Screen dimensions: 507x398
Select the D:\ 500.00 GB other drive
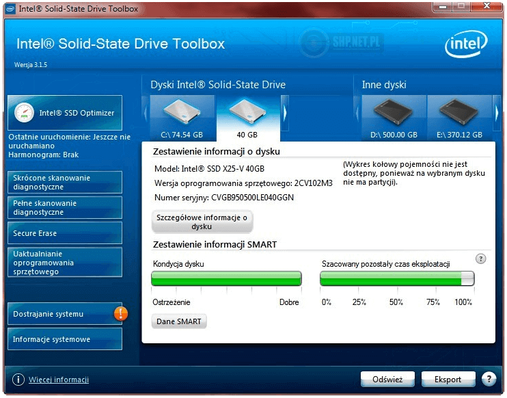[394, 118]
